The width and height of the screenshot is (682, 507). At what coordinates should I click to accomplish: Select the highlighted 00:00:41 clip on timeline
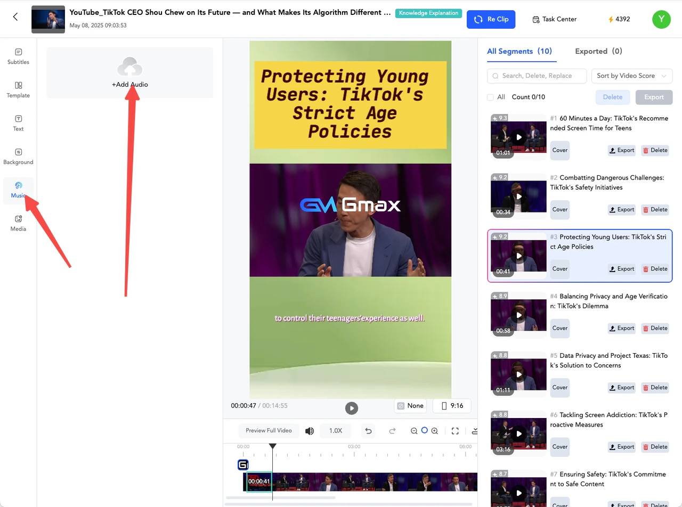pyautogui.click(x=259, y=481)
